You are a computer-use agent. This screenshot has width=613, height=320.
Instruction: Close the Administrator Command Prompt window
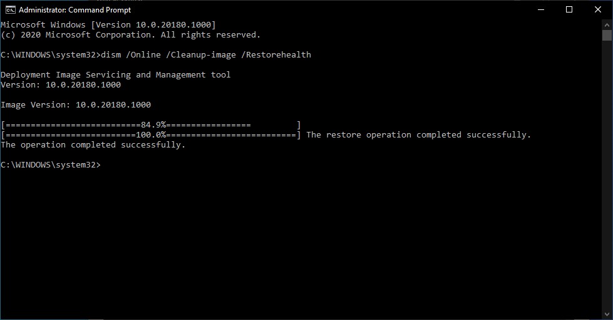pyautogui.click(x=598, y=10)
